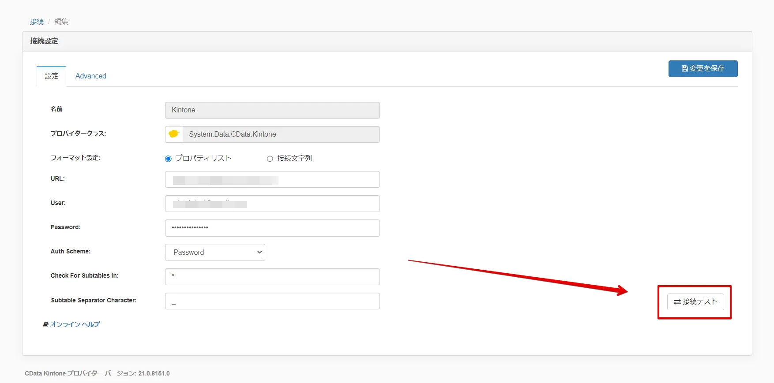Click the 名前 field containing Kintone
The width and height of the screenshot is (774, 383).
pos(272,110)
